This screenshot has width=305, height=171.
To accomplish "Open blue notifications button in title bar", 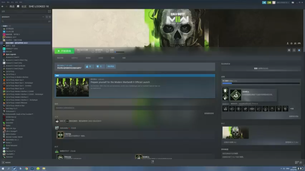I will (264, 3).
